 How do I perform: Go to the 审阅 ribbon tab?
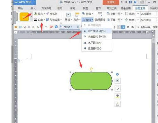pos(73,8)
